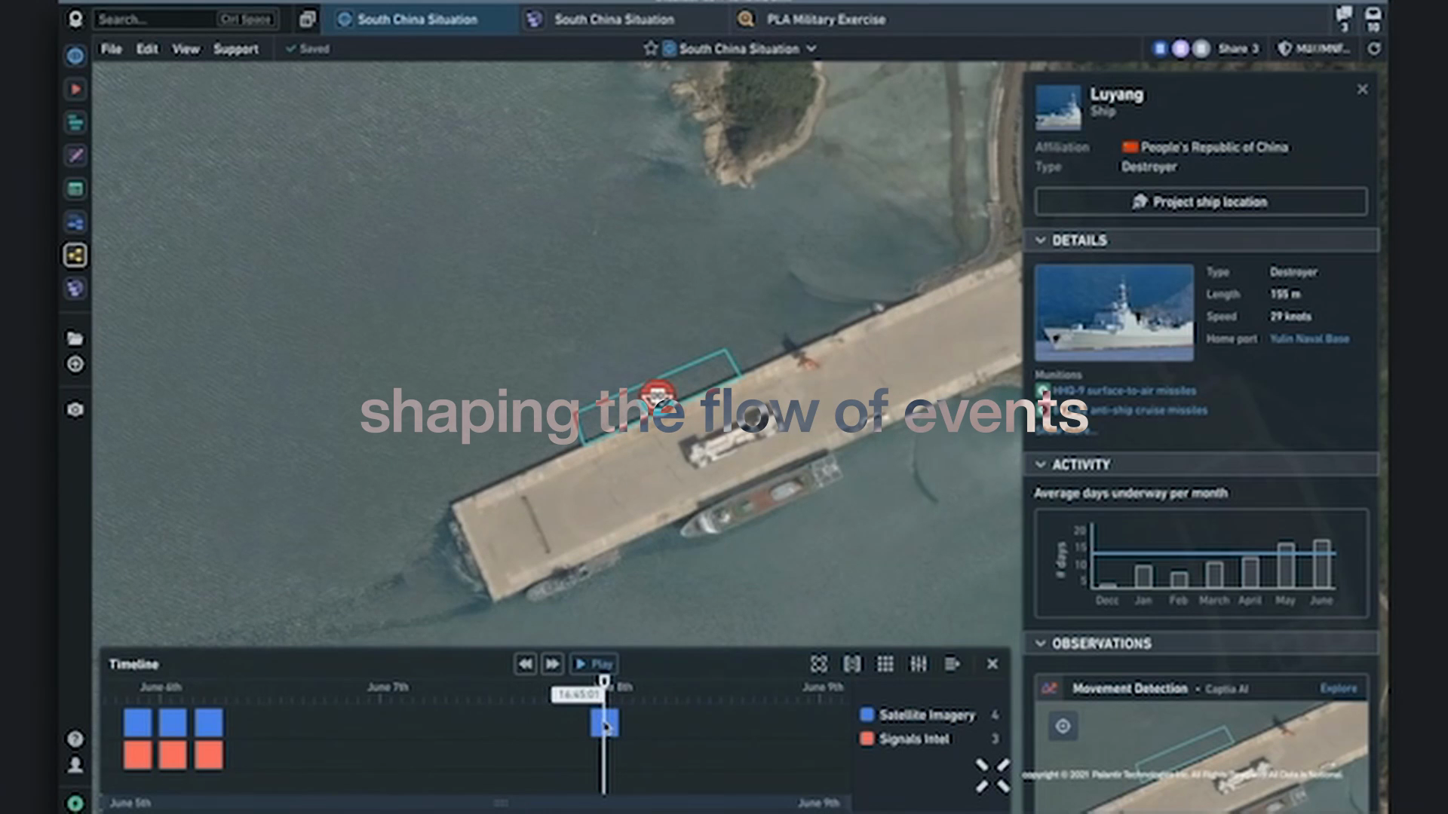The width and height of the screenshot is (1448, 814).
Task: Open the red play-arrow app in the sidebar
Action: click(x=75, y=89)
